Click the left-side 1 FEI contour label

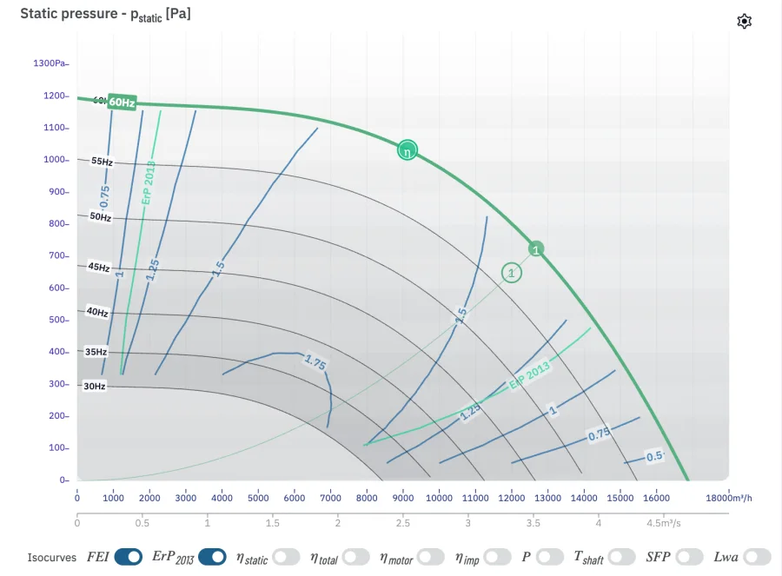(x=119, y=274)
